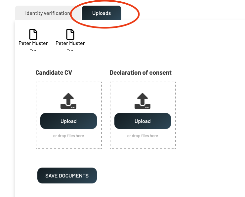Open the second Peter Muster document icon
Image resolution: width=245 pixels, height=197 pixels.
[70, 34]
